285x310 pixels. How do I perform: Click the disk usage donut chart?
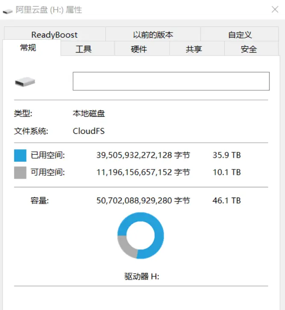pyautogui.click(x=141, y=236)
